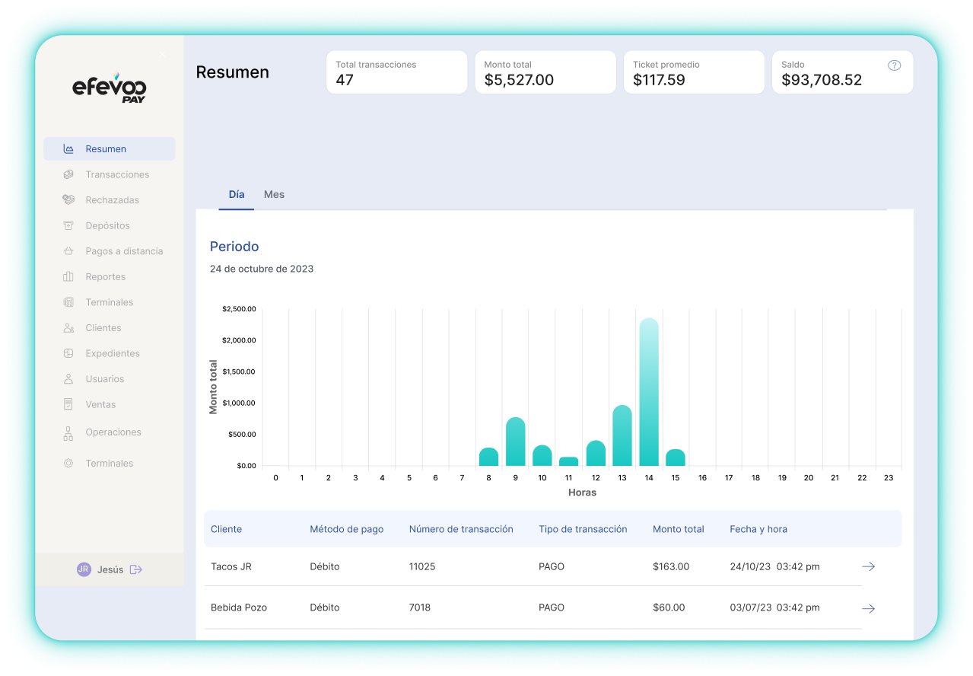
Task: Open the Bebida Pozo transaction arrow
Action: [x=868, y=608]
